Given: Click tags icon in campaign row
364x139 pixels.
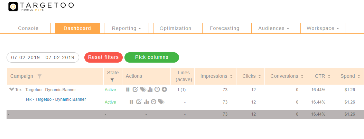Looking at the screenshot, I should pos(143,89).
